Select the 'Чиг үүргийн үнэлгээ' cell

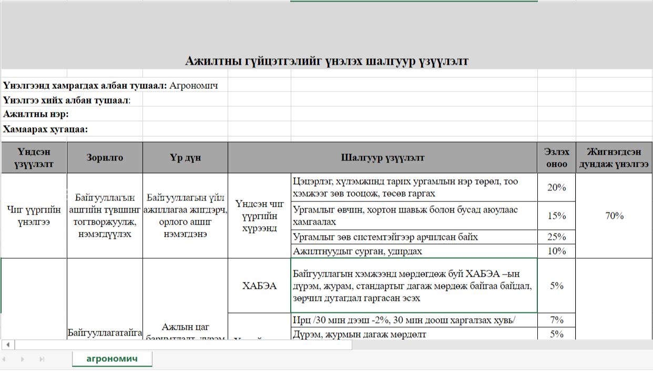(34, 216)
